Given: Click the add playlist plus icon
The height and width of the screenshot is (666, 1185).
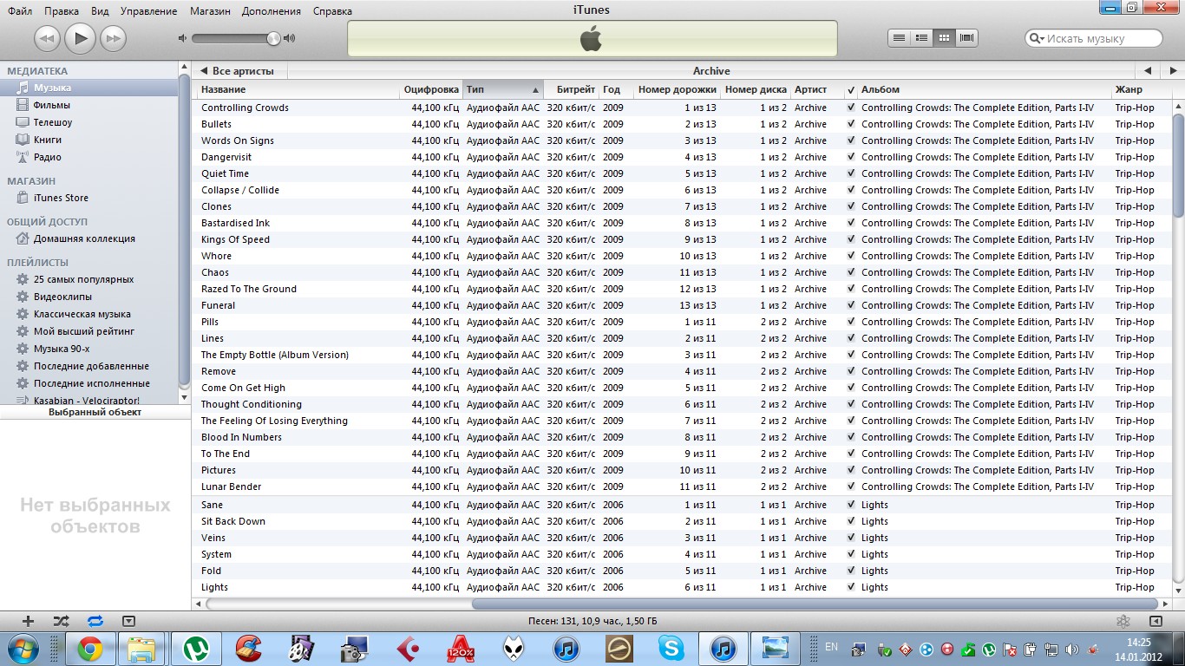Looking at the screenshot, I should pyautogui.click(x=28, y=621).
